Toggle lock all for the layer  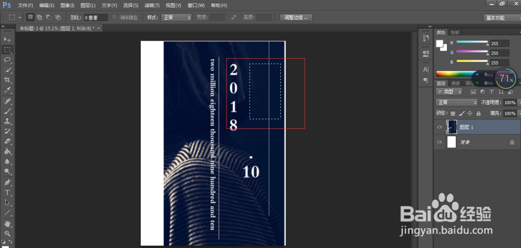pos(478,114)
